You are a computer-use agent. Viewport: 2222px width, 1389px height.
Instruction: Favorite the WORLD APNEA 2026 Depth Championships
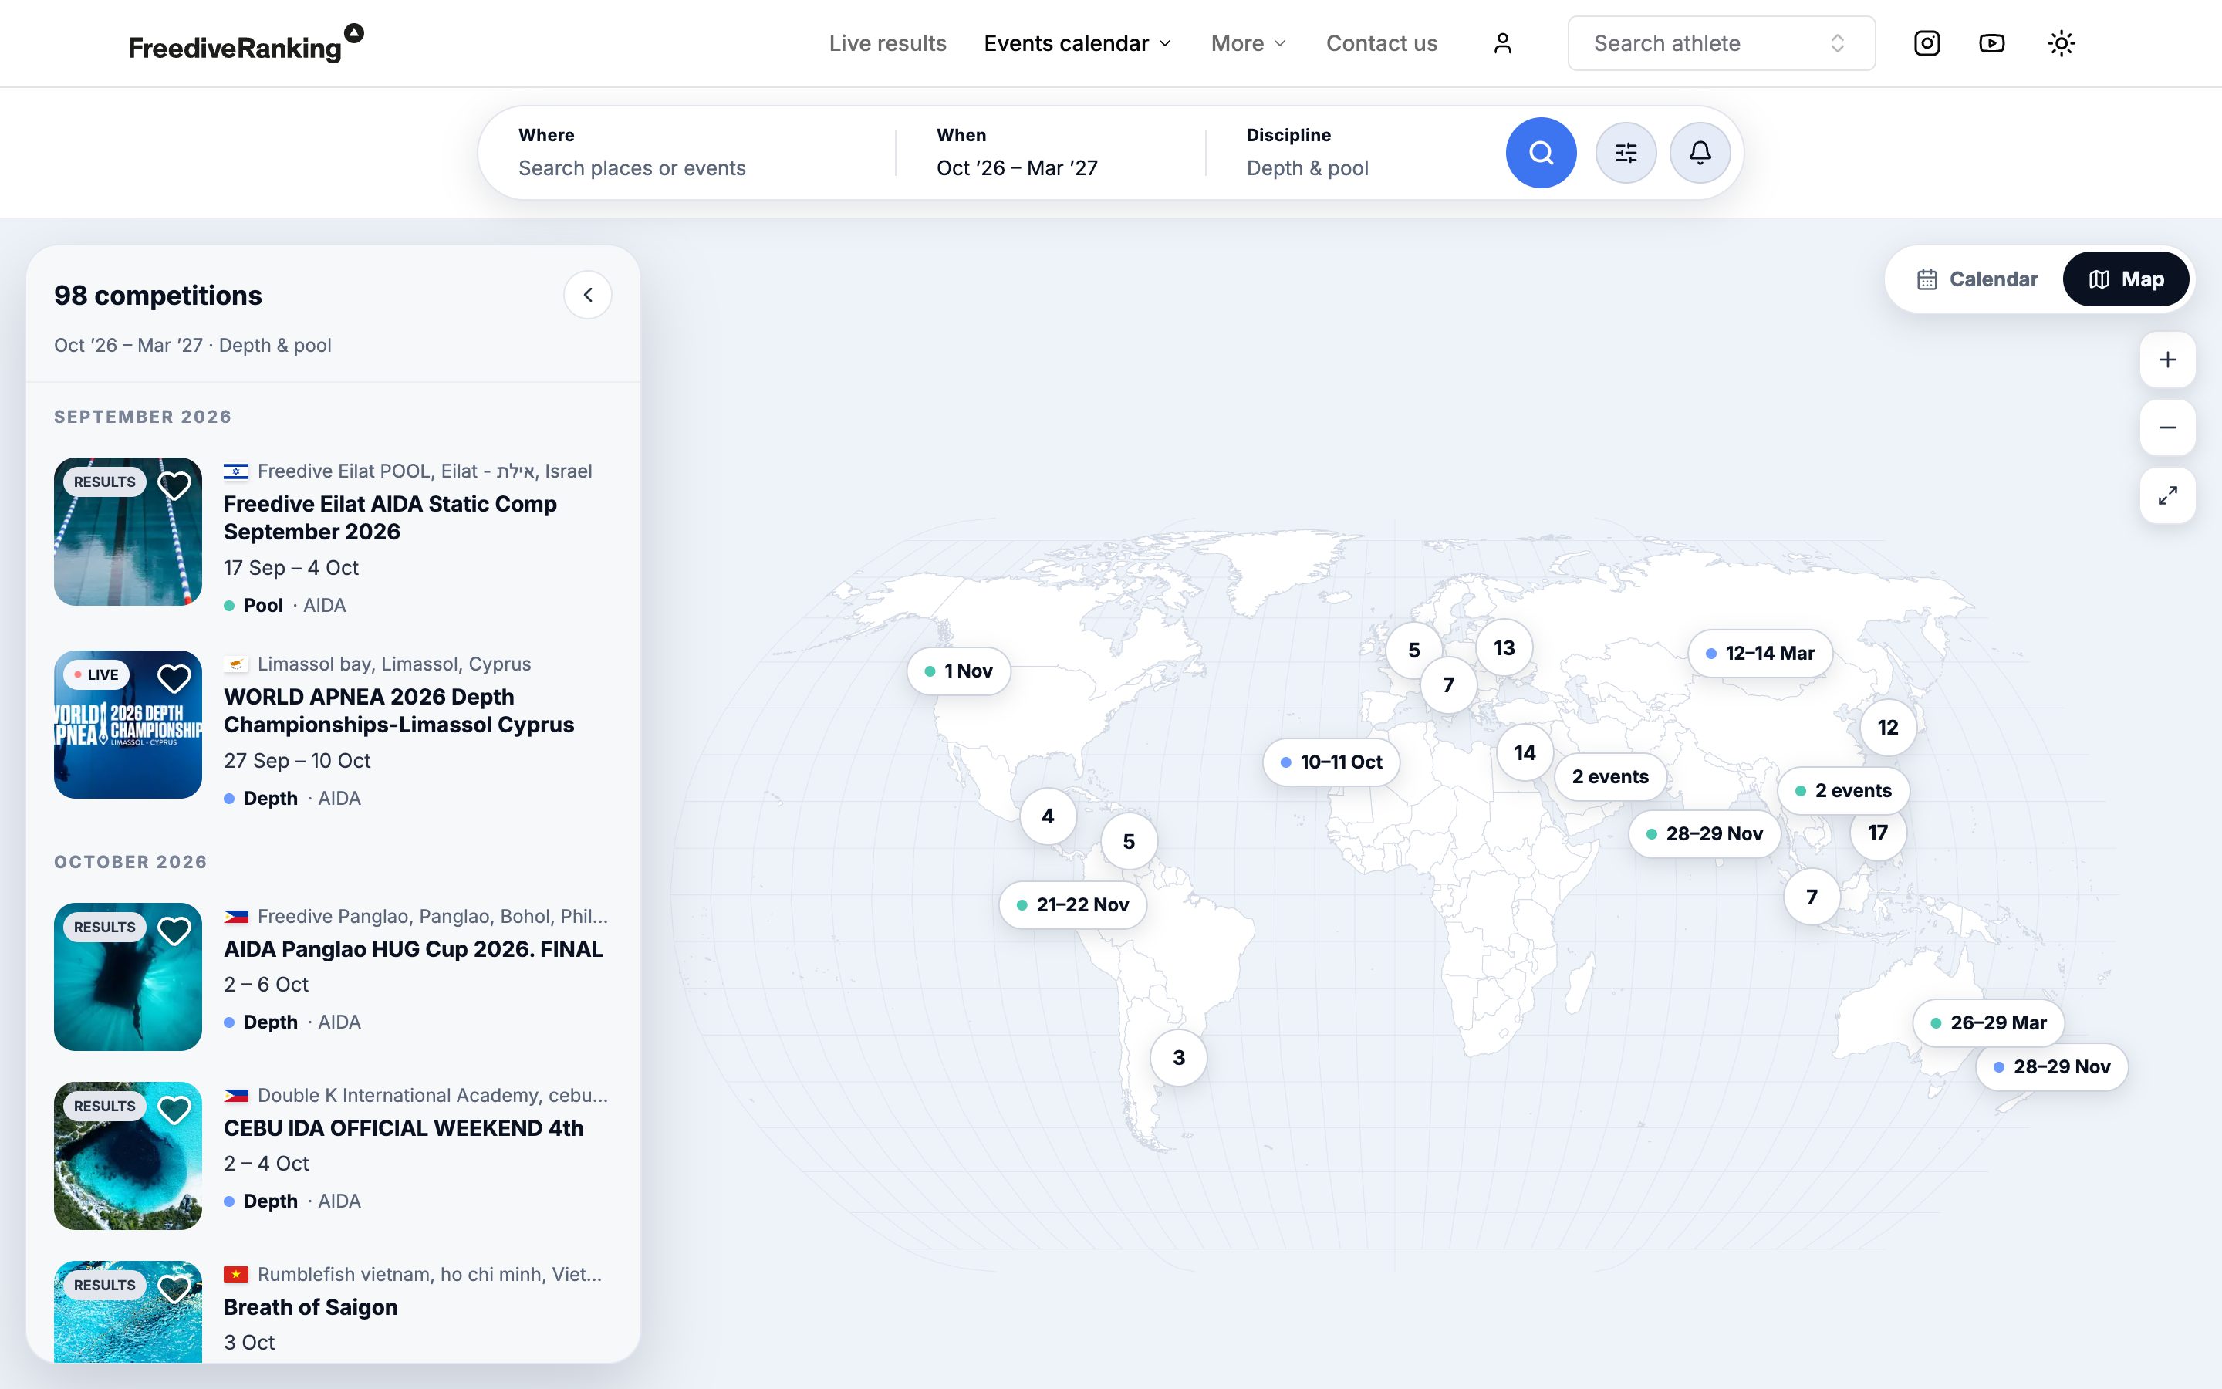click(174, 678)
